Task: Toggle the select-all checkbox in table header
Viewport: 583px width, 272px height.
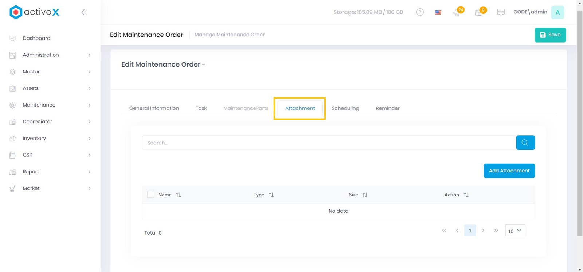Action: pyautogui.click(x=150, y=195)
